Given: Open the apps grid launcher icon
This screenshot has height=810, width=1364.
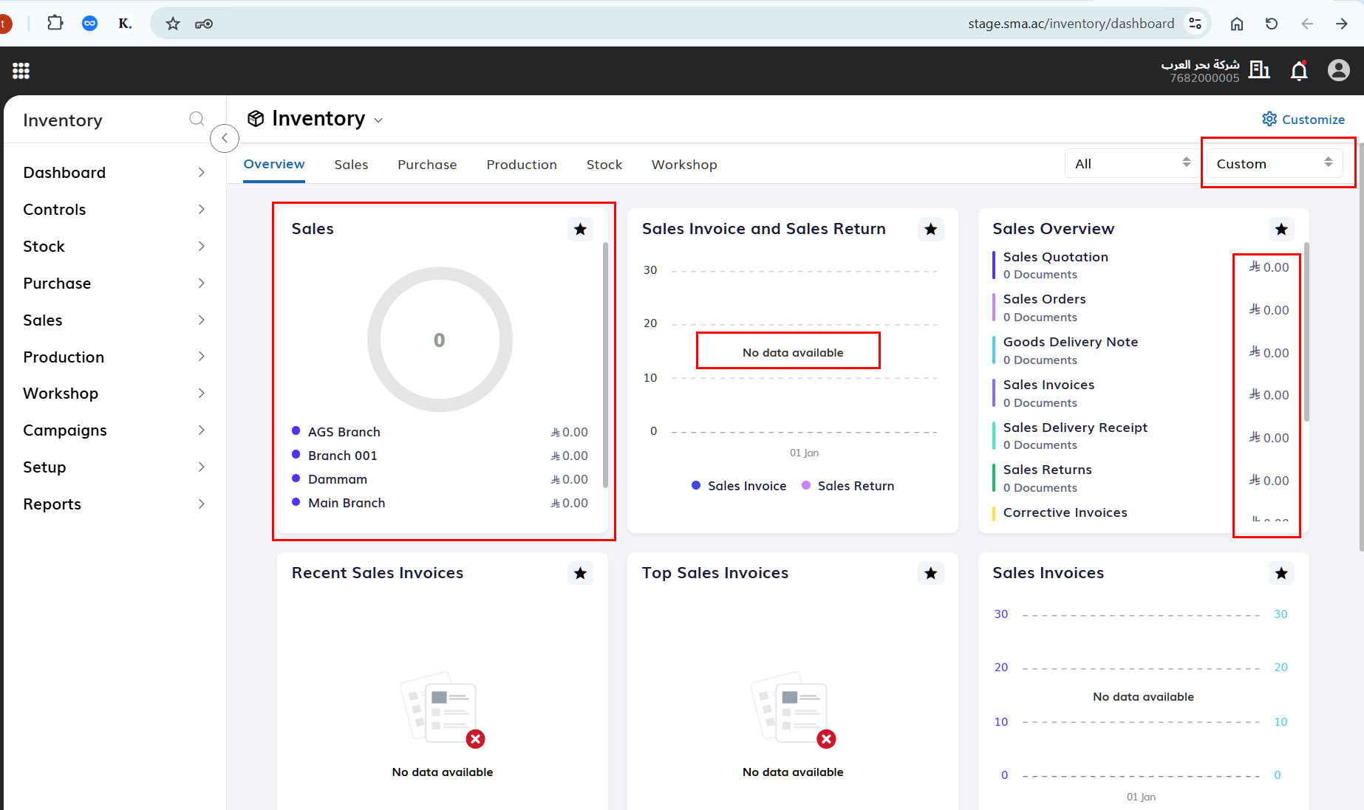Looking at the screenshot, I should coord(21,71).
